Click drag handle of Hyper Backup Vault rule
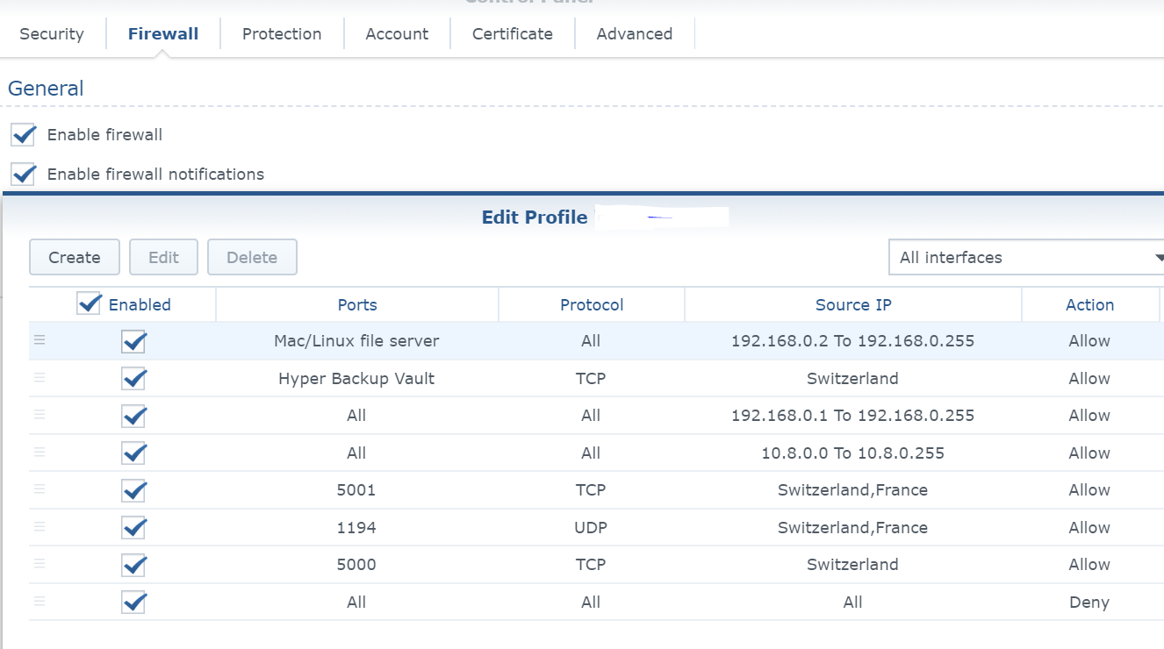The height and width of the screenshot is (649, 1164). coord(40,378)
